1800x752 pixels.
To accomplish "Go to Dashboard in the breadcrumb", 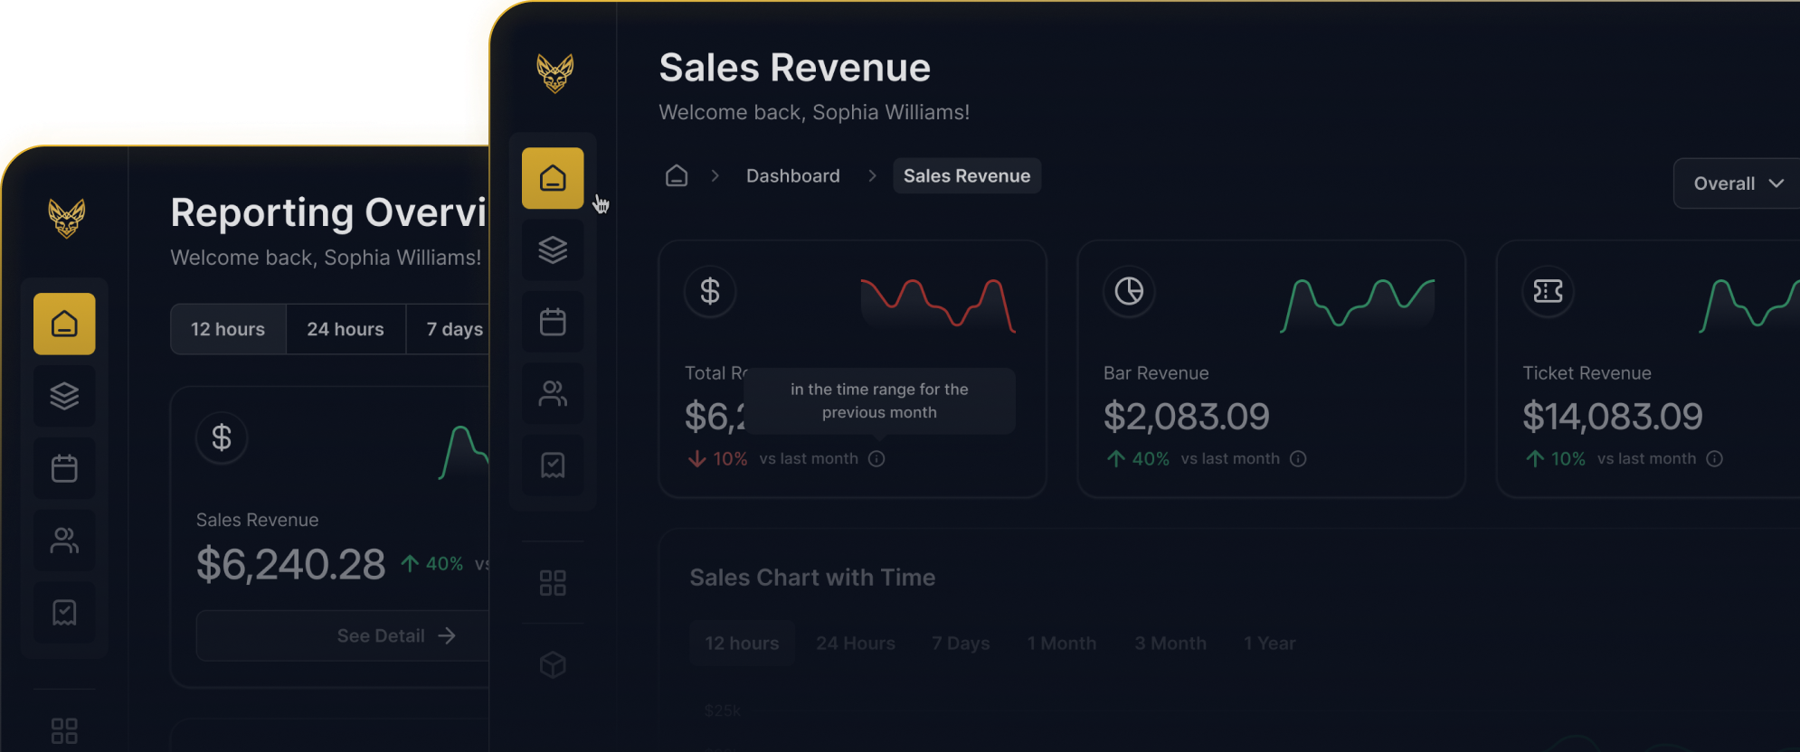I will coord(792,175).
